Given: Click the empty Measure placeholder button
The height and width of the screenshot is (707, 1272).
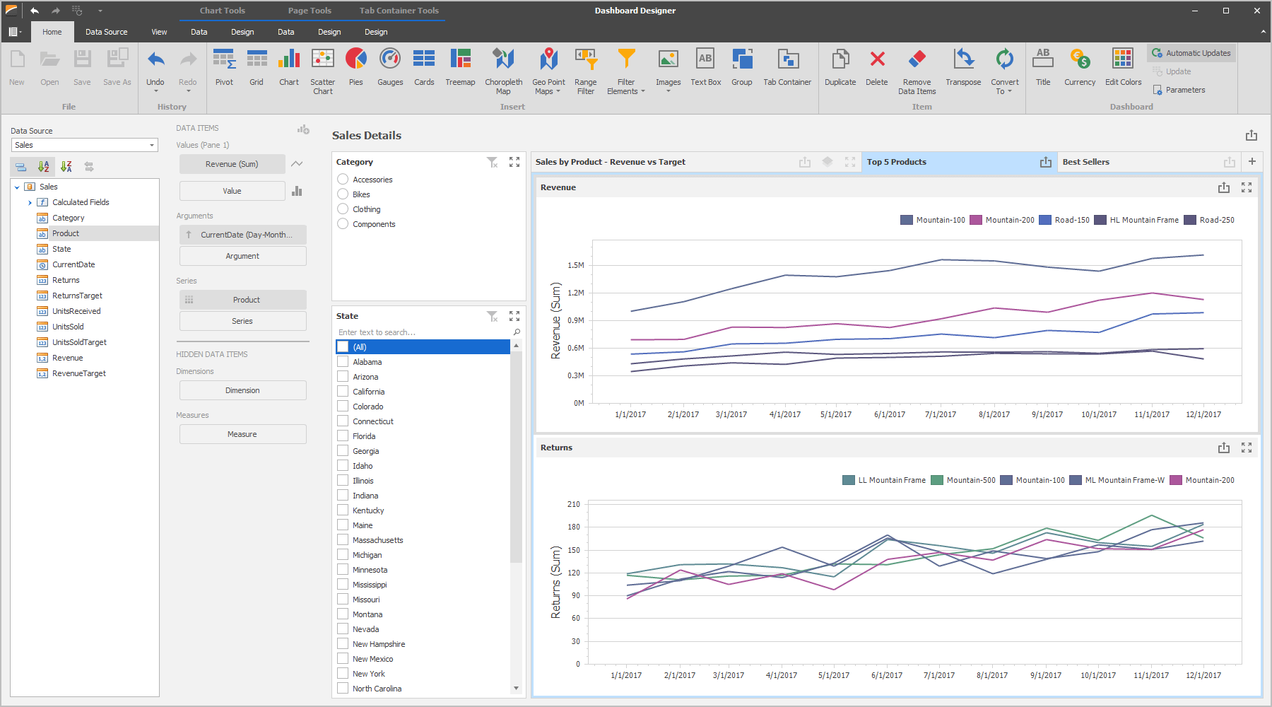Looking at the screenshot, I should (x=242, y=434).
